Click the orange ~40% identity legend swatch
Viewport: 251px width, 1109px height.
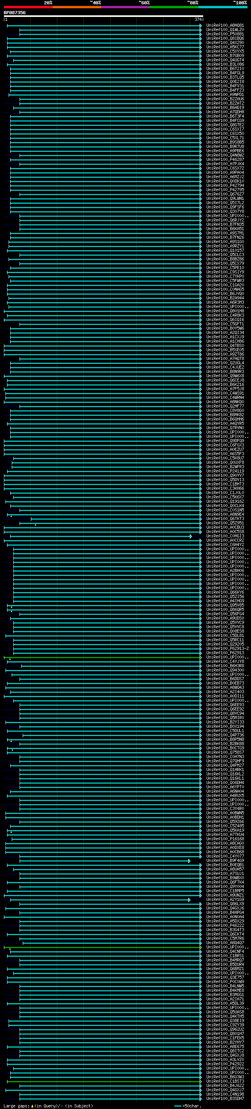(x=77, y=7)
